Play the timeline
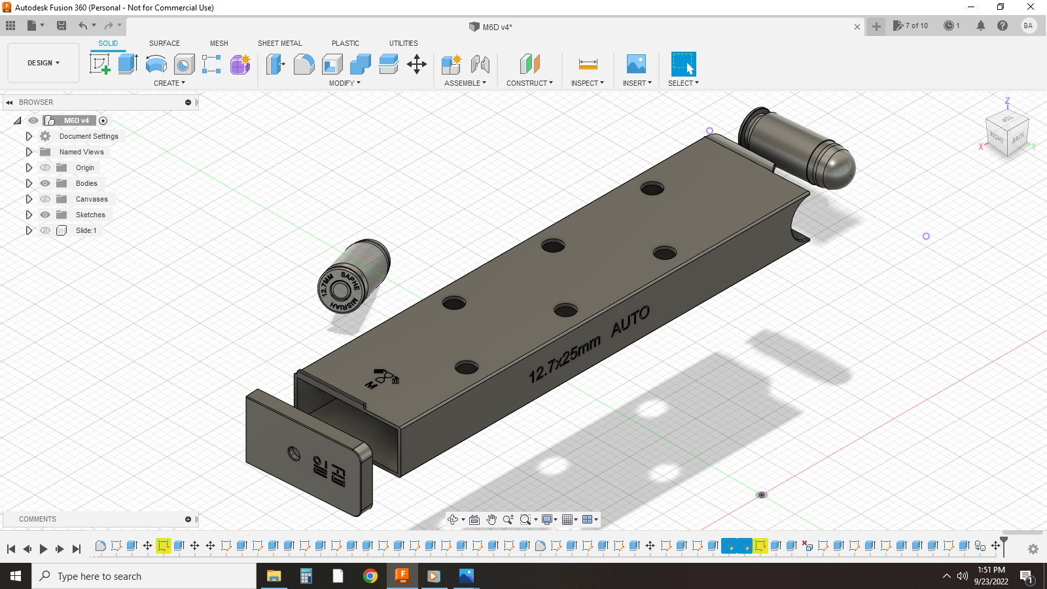Viewport: 1047px width, 589px height. [x=43, y=549]
